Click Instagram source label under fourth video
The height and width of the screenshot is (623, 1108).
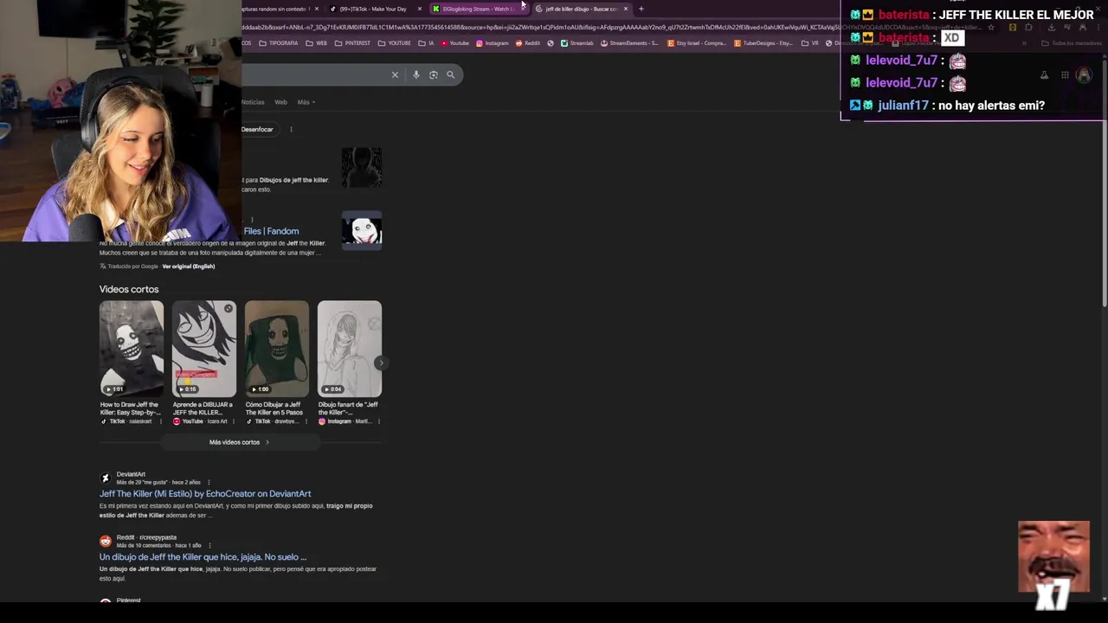(345, 421)
